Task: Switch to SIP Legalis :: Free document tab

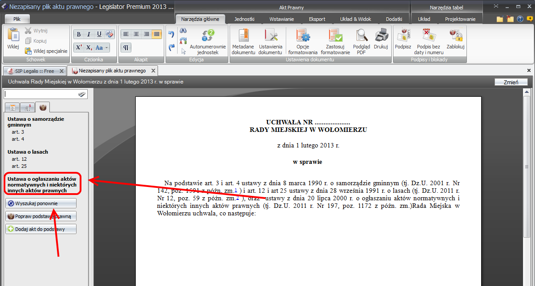Action: 34,71
